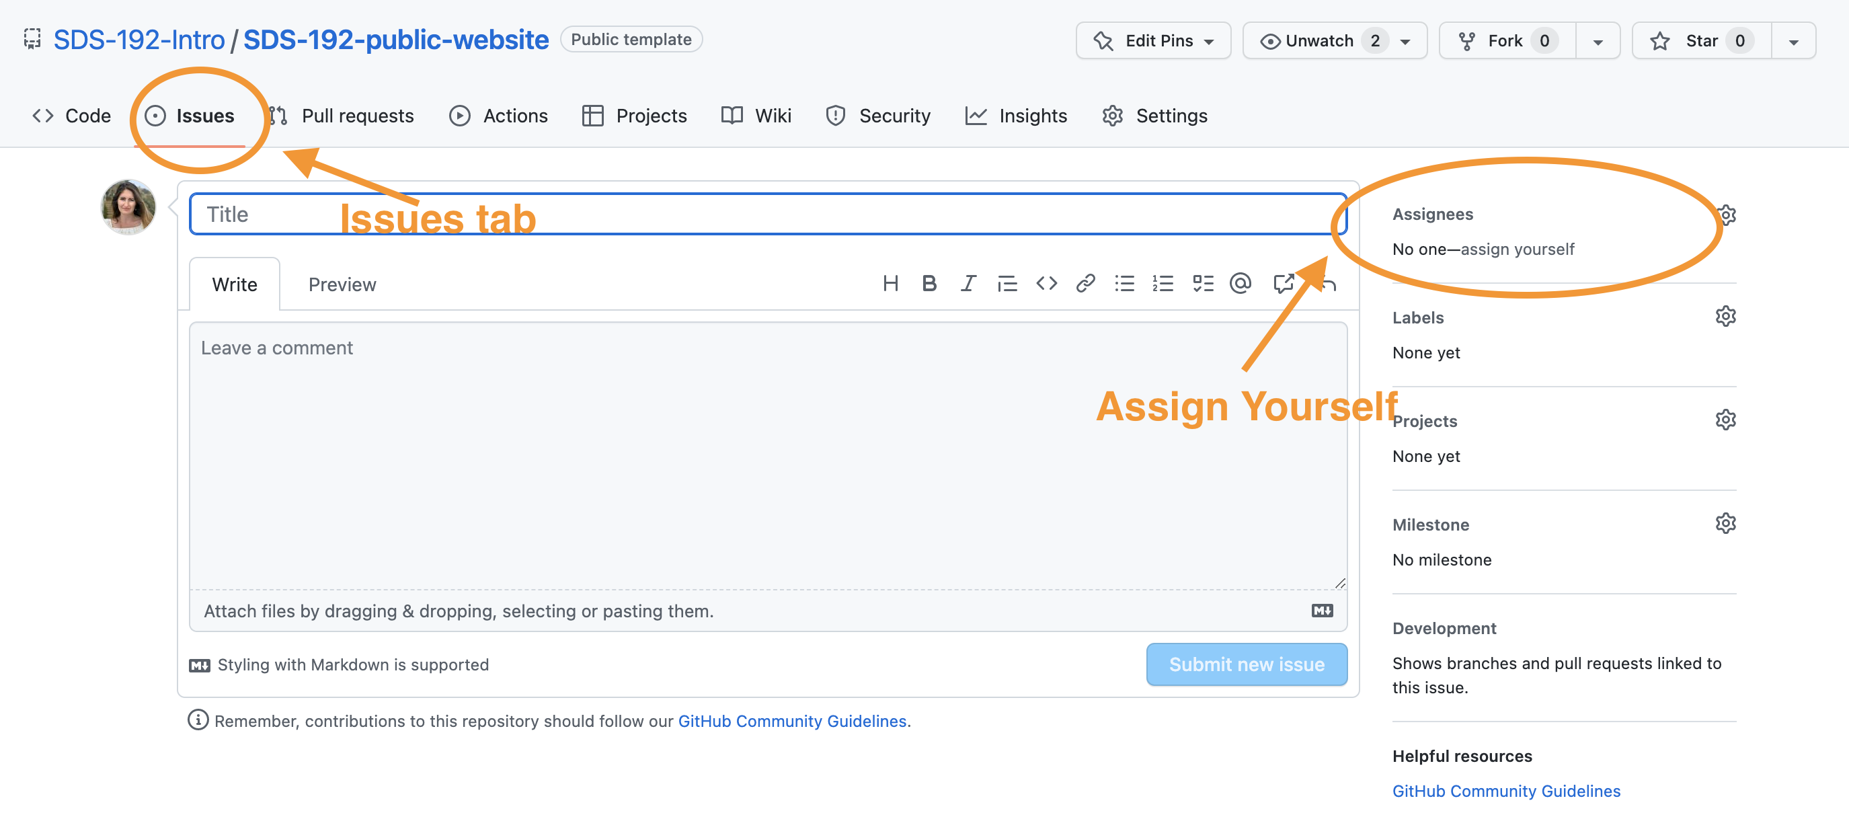Apply bold formatting in the comment toolbar
The image size is (1849, 815).
pos(929,284)
